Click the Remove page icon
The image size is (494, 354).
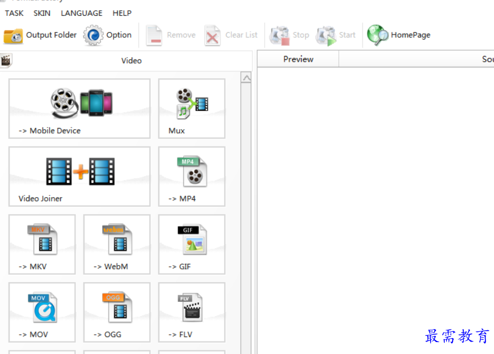[154, 36]
